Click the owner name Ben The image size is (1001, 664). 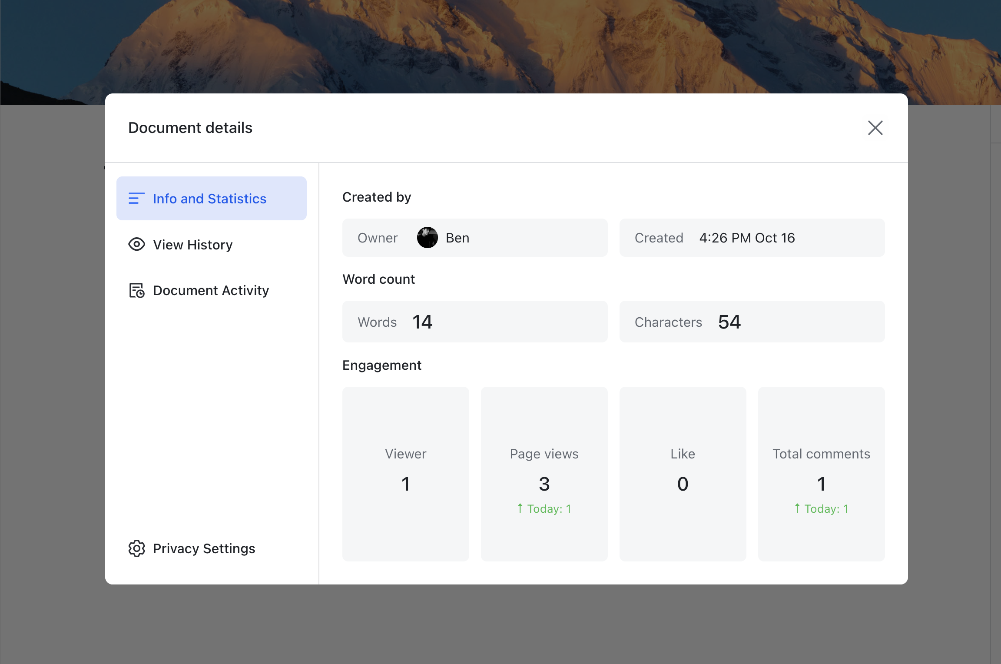457,238
